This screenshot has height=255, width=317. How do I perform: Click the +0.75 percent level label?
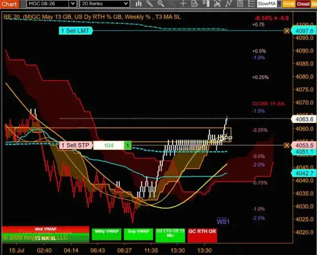(x=258, y=24)
